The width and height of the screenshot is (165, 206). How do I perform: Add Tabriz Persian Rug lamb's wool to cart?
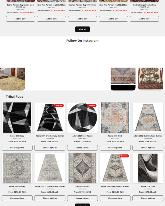pyautogui.click(x=20, y=19)
